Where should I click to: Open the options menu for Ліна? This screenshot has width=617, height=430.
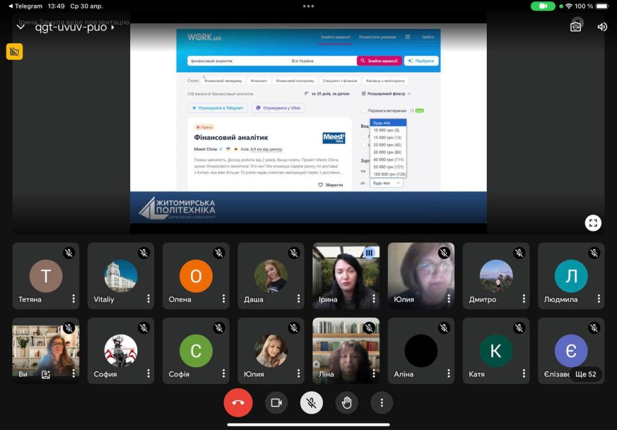point(374,373)
